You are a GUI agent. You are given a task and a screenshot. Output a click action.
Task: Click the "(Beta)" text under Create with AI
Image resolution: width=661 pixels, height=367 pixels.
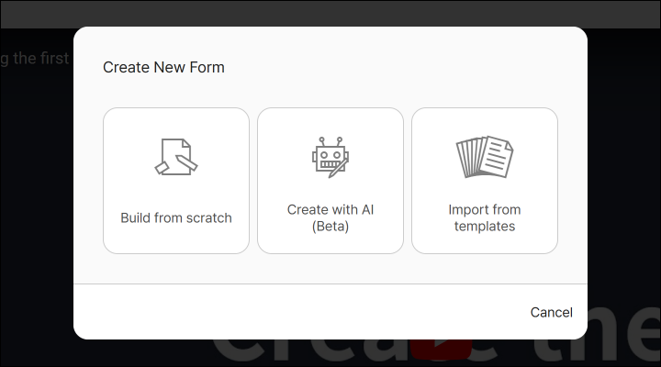[330, 227]
